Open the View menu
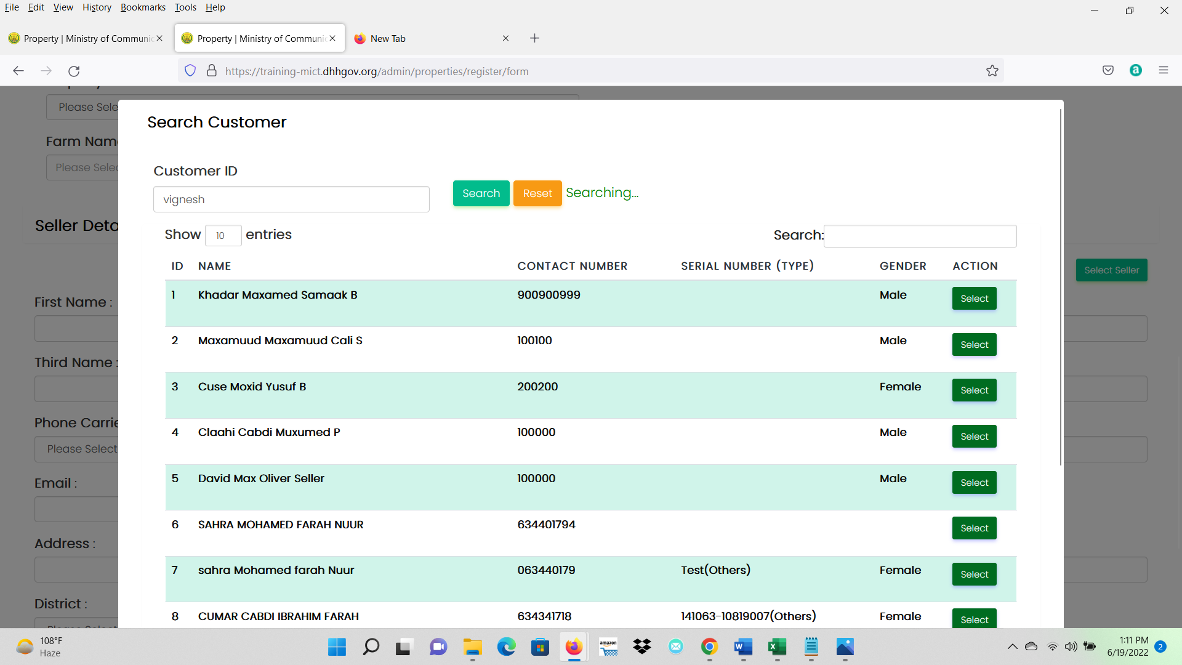1182x665 pixels. 63,7
